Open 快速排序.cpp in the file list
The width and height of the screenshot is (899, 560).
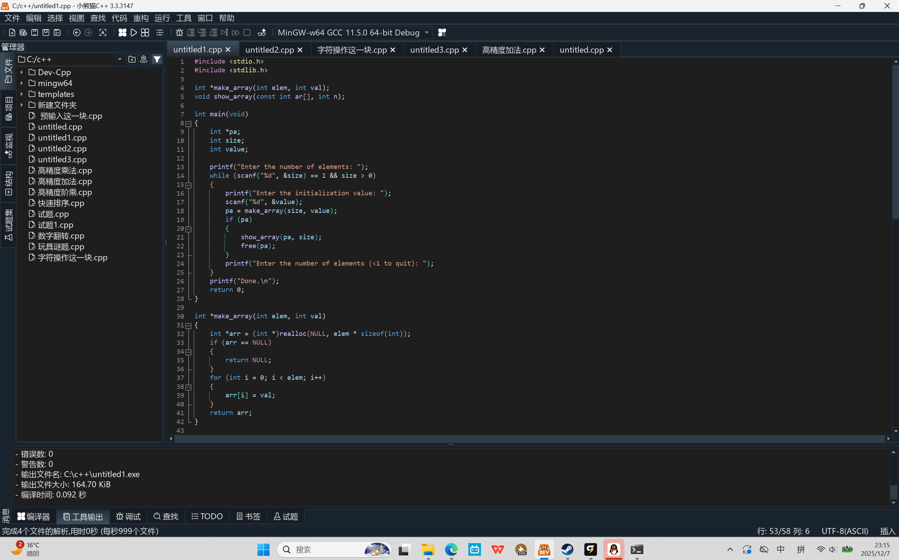click(x=61, y=203)
